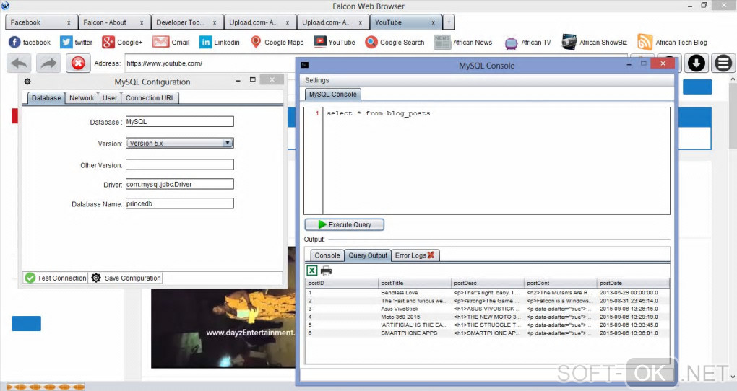
Task: Select the Connection URL tab
Action: coord(150,97)
